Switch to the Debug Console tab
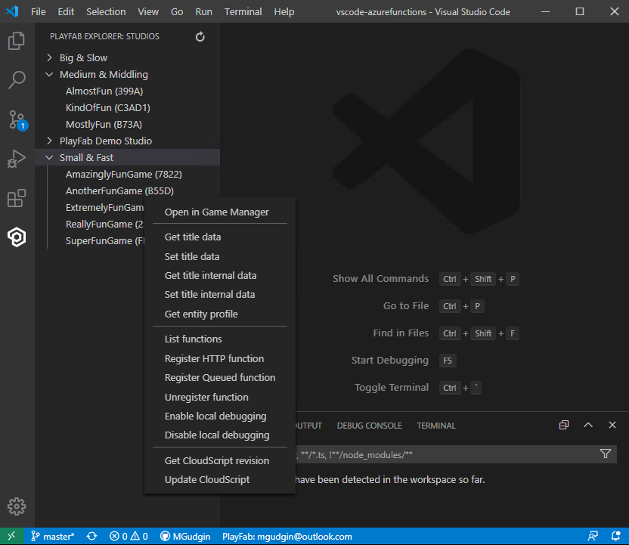The height and width of the screenshot is (545, 629). pos(369,426)
